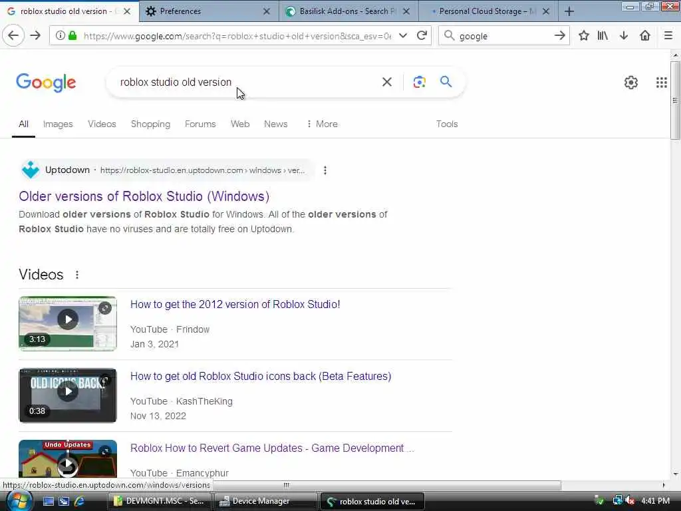Go to the home page

(645, 36)
